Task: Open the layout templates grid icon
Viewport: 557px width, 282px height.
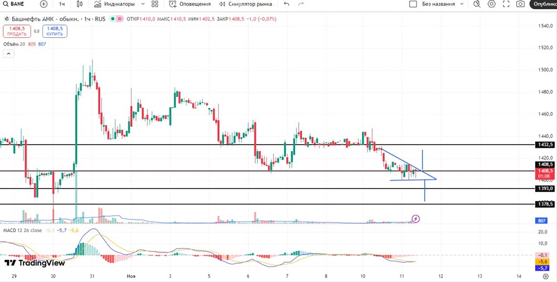Action: (155, 4)
